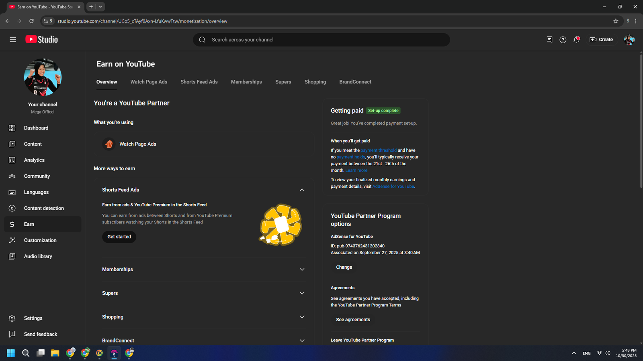Open the channel comments feedback icon in header
643x361 pixels.
tap(549, 39)
